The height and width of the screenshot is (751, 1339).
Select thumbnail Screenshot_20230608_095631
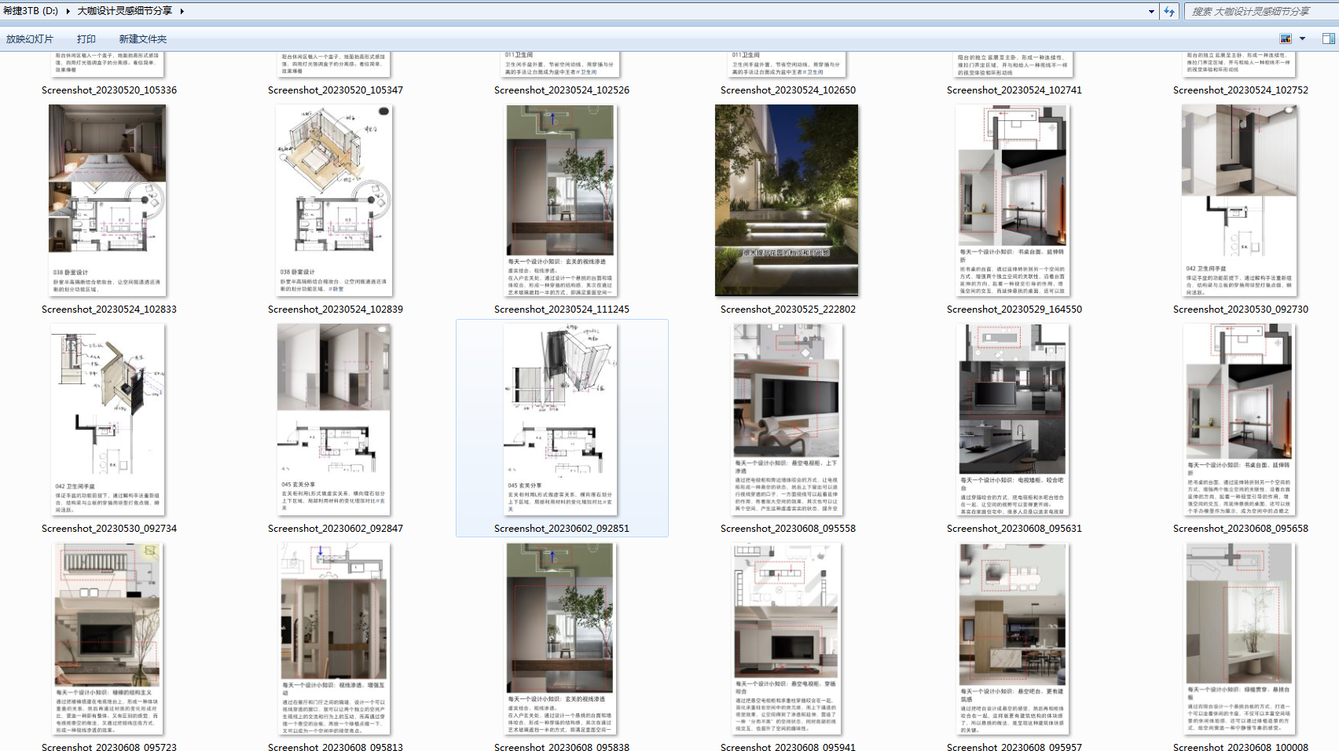point(1013,420)
